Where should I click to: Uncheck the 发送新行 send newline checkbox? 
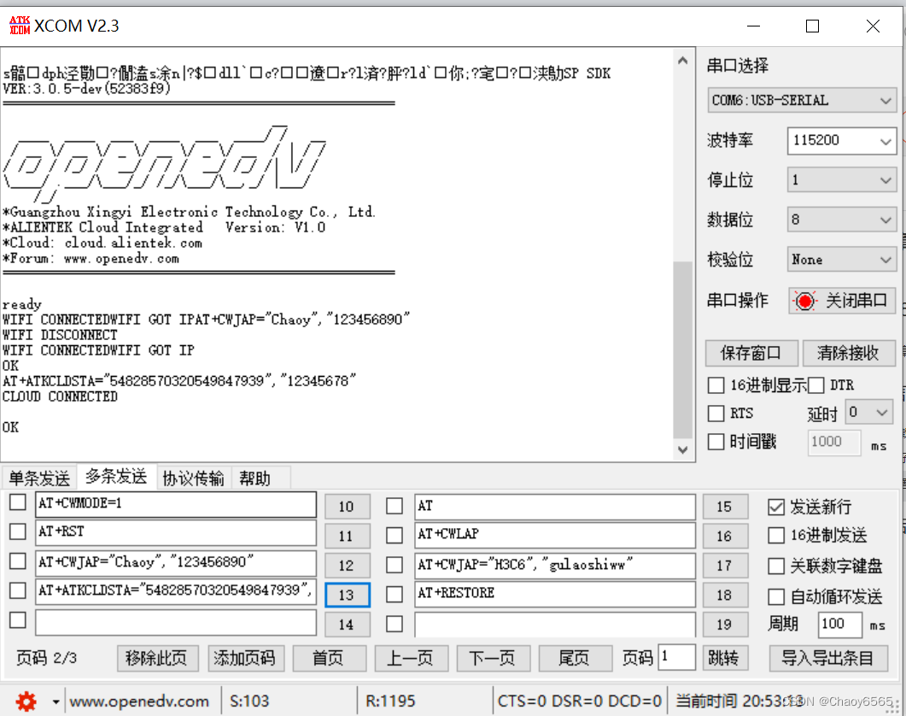[776, 508]
